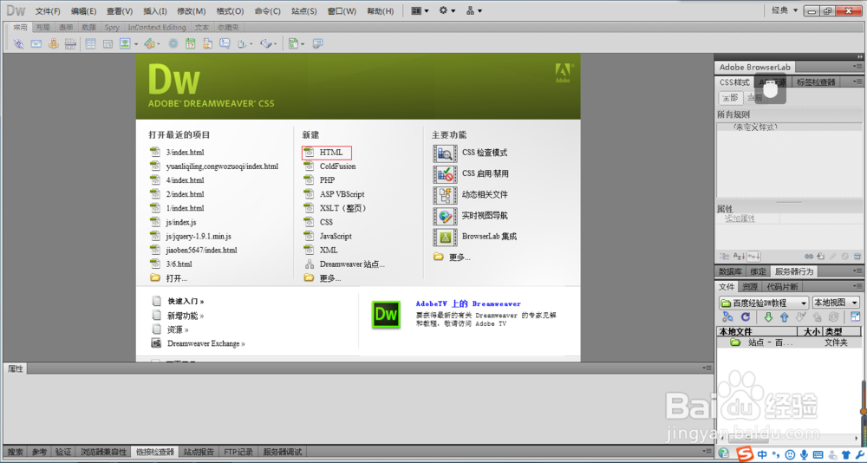This screenshot has width=867, height=463.
Task: Open the 文件(F) menu
Action: tap(48, 11)
